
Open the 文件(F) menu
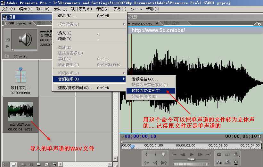pos(8,9)
